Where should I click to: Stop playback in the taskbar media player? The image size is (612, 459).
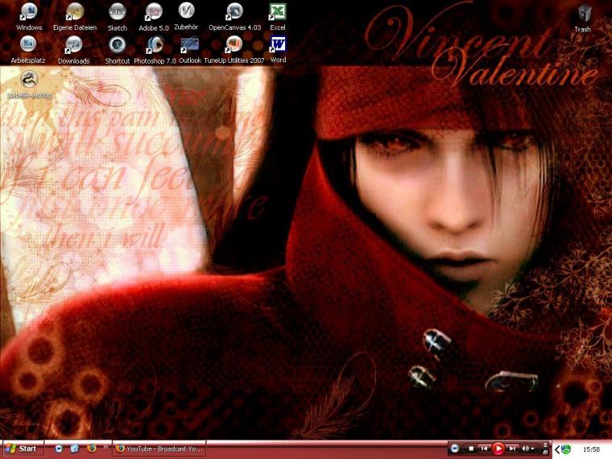pos(471,449)
